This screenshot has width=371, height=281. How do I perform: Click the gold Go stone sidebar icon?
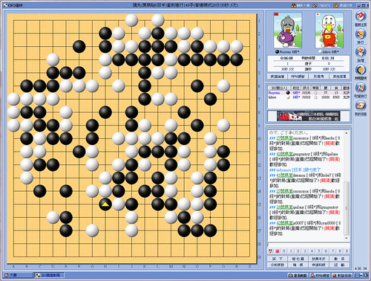pyautogui.click(x=361, y=70)
